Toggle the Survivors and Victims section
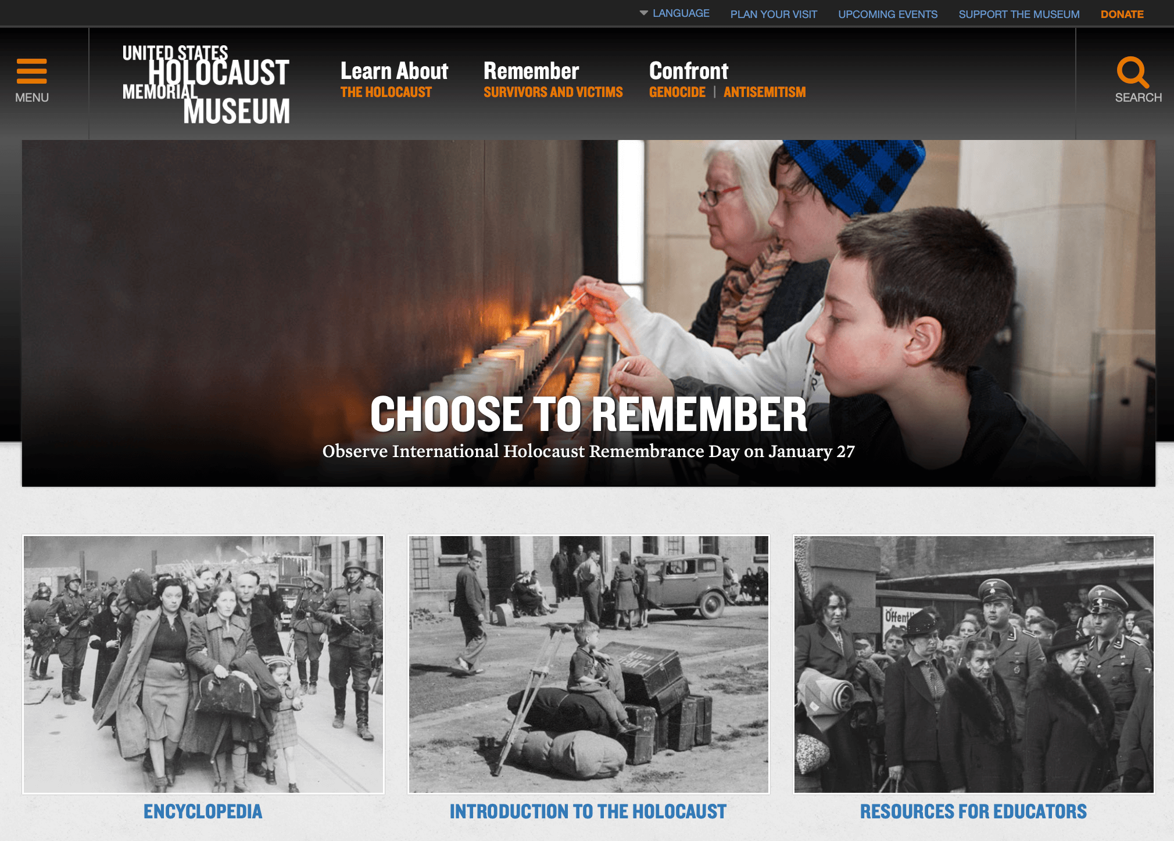This screenshot has width=1174, height=841. click(x=554, y=92)
